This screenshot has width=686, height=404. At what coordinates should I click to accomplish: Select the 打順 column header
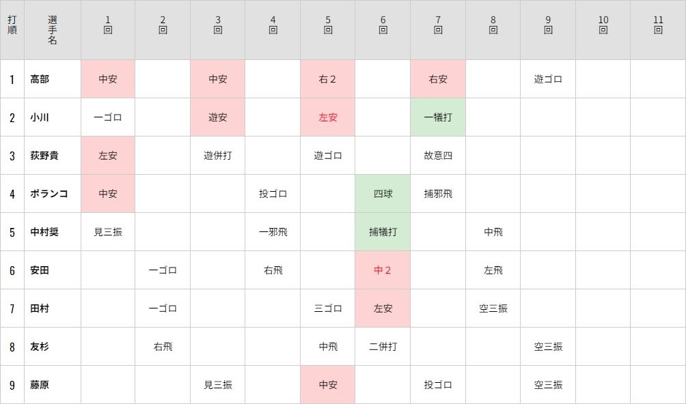[x=12, y=30]
